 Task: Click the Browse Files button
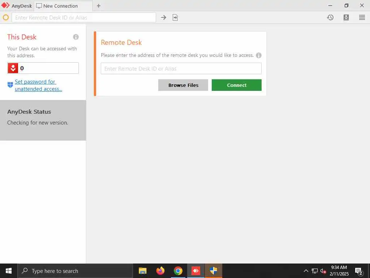[183, 85]
